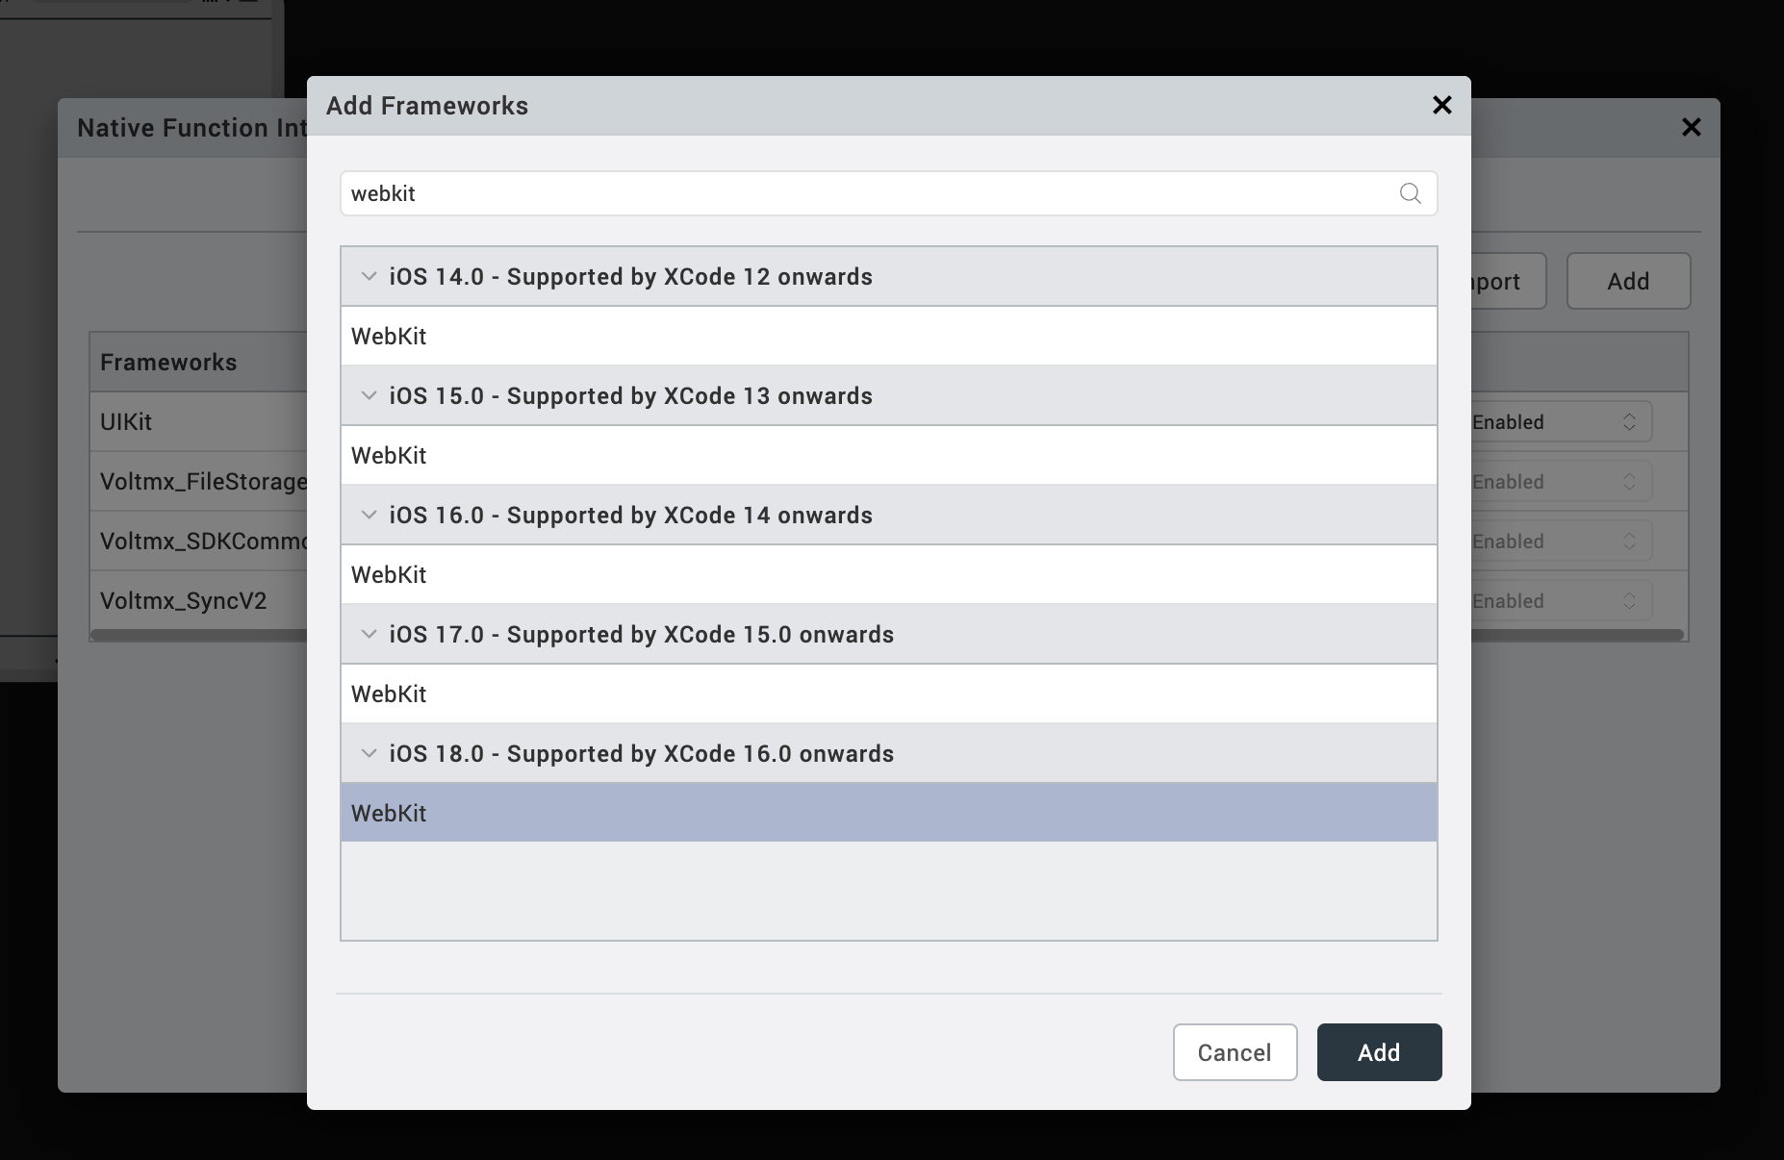Cancel adding frameworks
Viewport: 1784px width, 1160px height.
pyautogui.click(x=1235, y=1052)
